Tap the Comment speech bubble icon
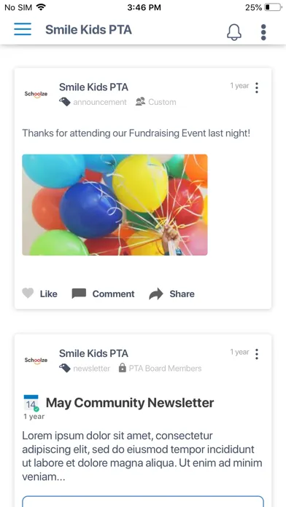 (x=79, y=294)
